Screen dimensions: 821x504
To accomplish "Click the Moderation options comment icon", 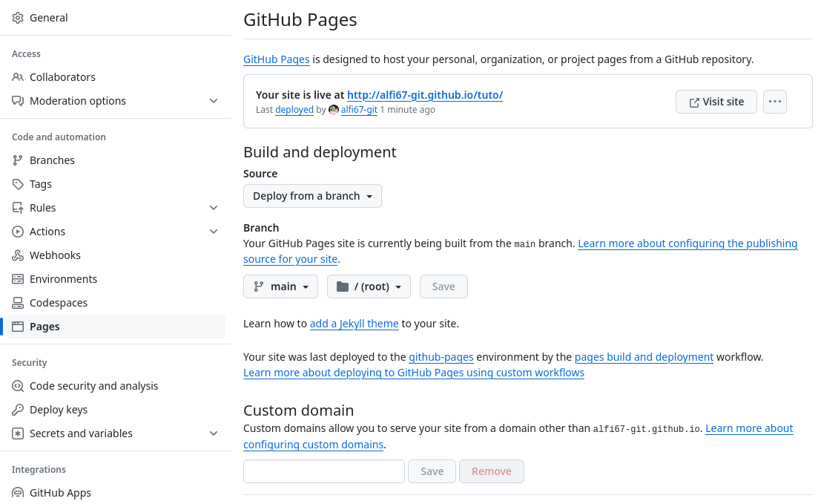I will [18, 101].
